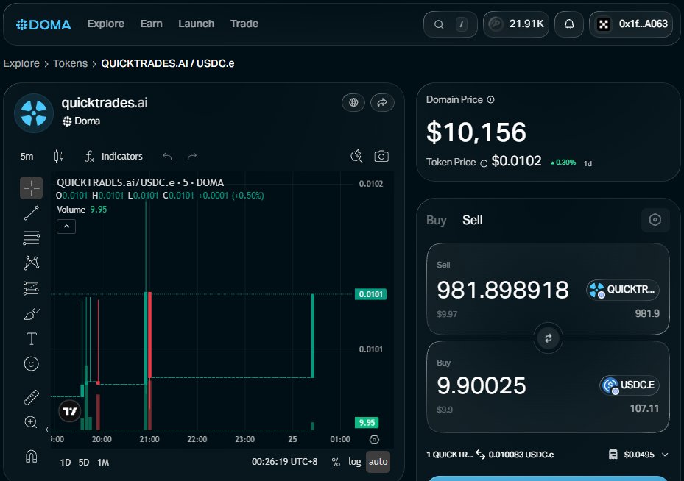Switch to the Sell tab

(473, 221)
